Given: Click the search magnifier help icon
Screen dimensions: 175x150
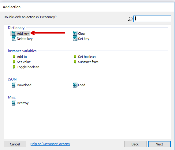Looking at the screenshot, I should [x=130, y=19].
